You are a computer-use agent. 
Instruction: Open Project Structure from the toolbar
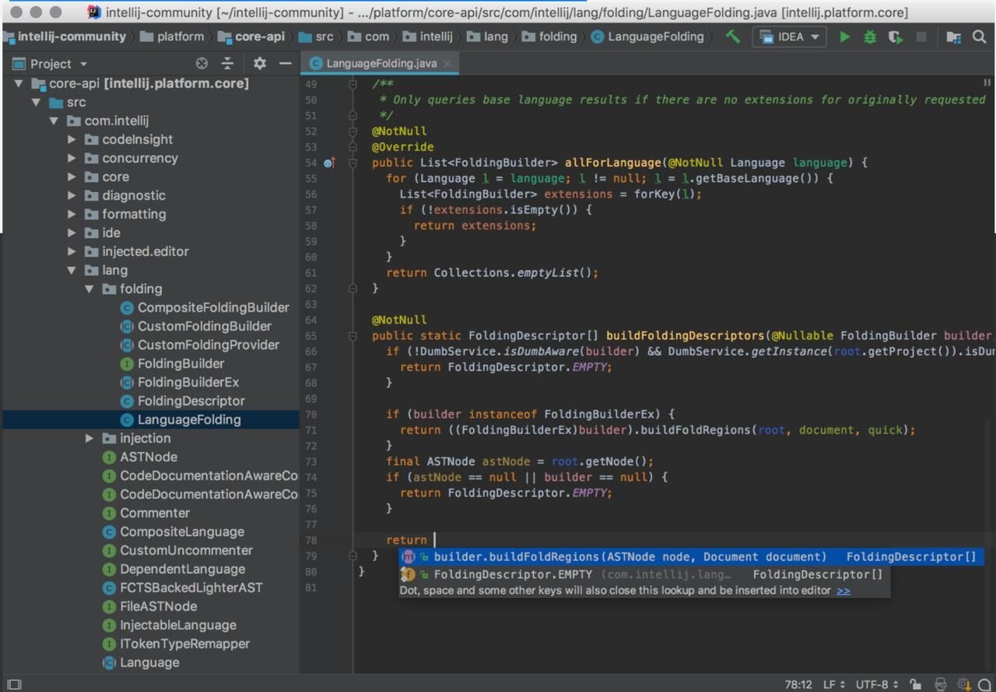[x=953, y=37]
